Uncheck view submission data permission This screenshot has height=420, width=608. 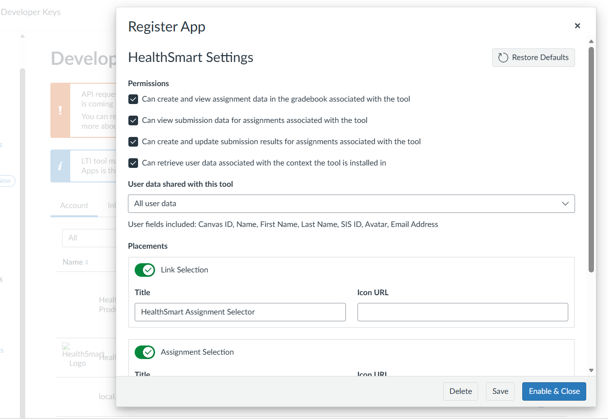[x=133, y=120]
